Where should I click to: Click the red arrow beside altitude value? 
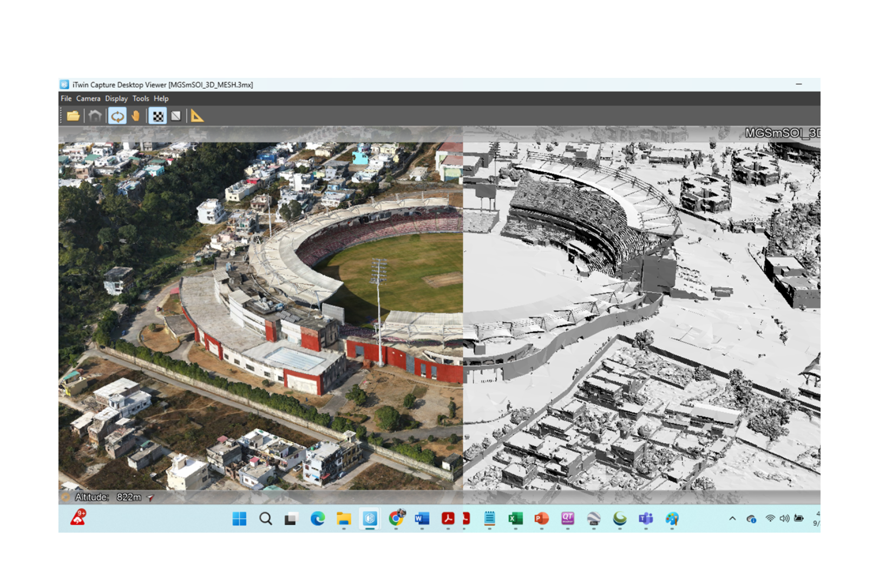pos(150,497)
